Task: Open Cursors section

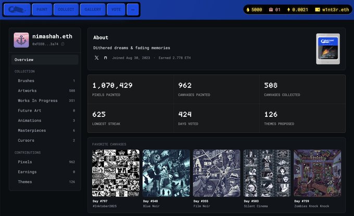Action: [x=45, y=140]
